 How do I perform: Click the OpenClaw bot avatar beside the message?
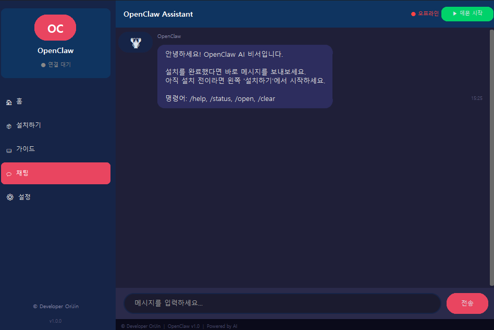(x=135, y=42)
